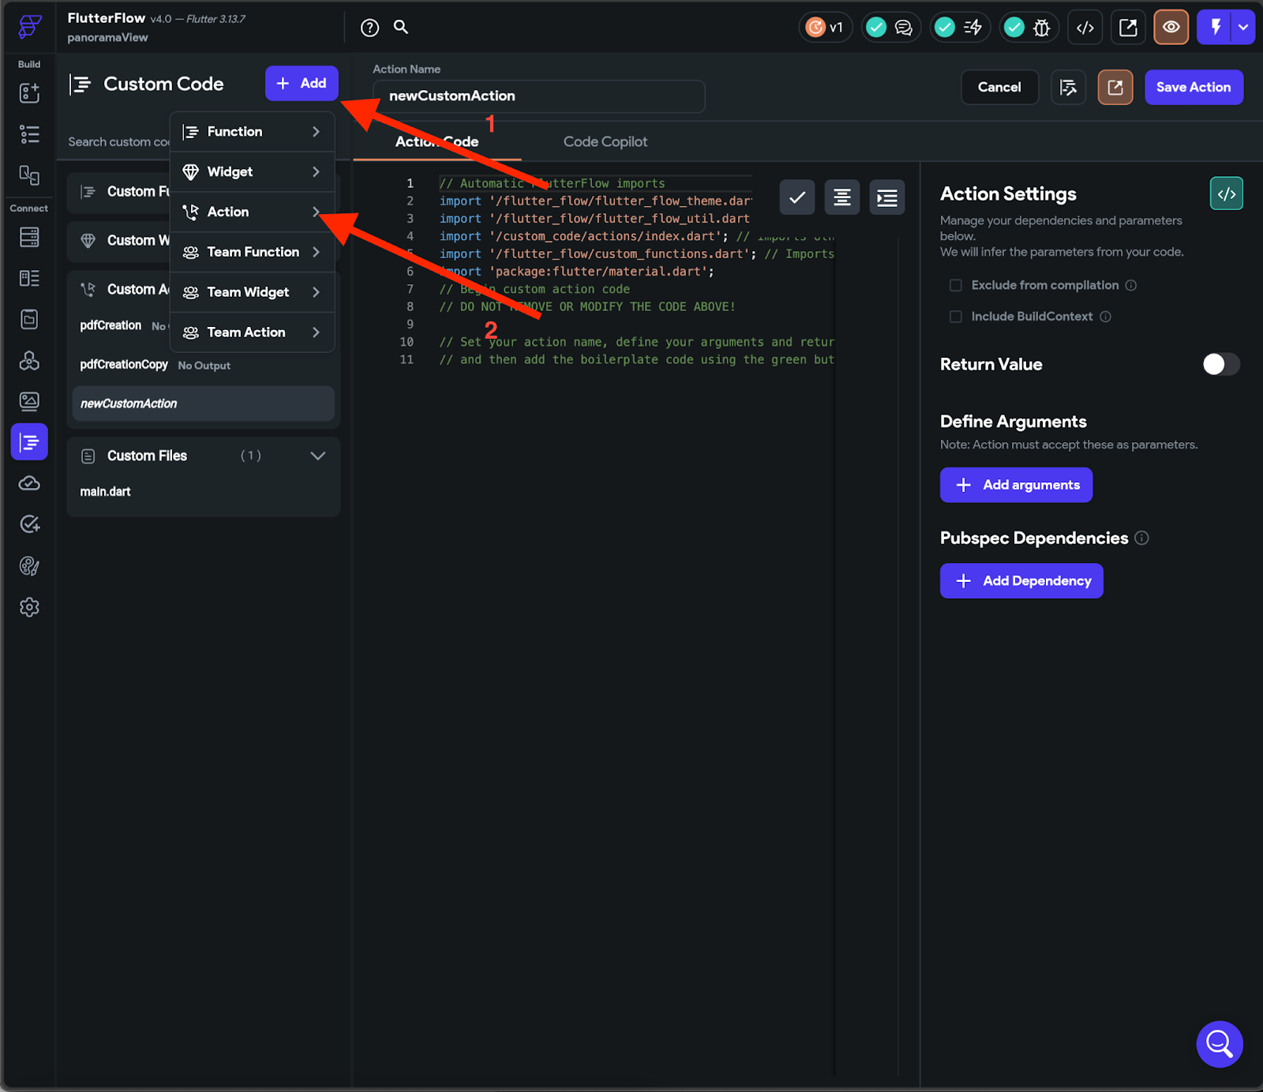This screenshot has height=1092, width=1263.
Task: Click the orange open-in-editor icon near Save
Action: point(1115,87)
